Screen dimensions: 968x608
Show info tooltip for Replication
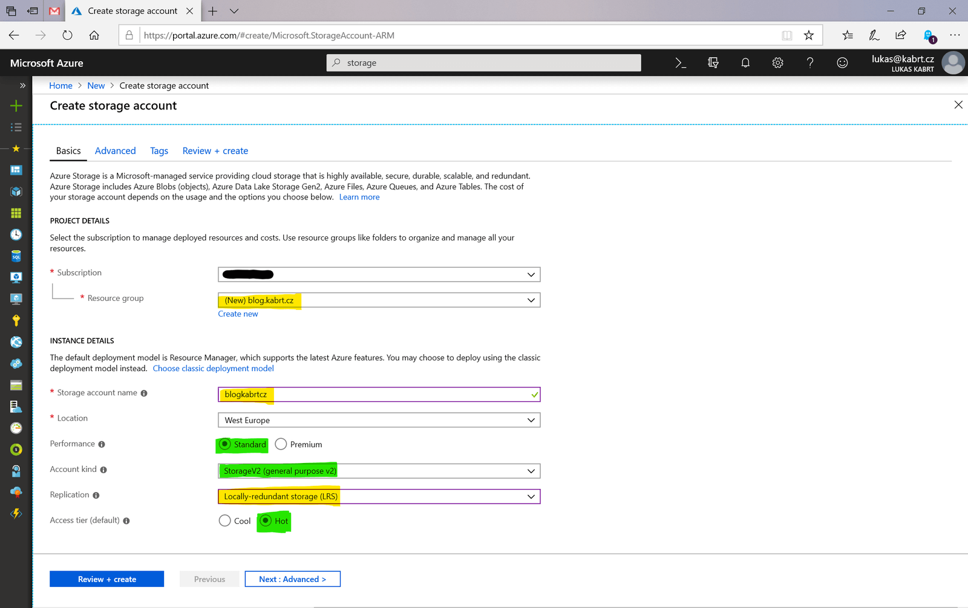(96, 496)
